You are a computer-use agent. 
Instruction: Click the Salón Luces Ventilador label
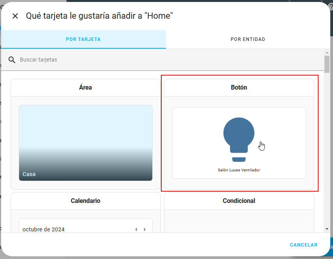[239, 170]
